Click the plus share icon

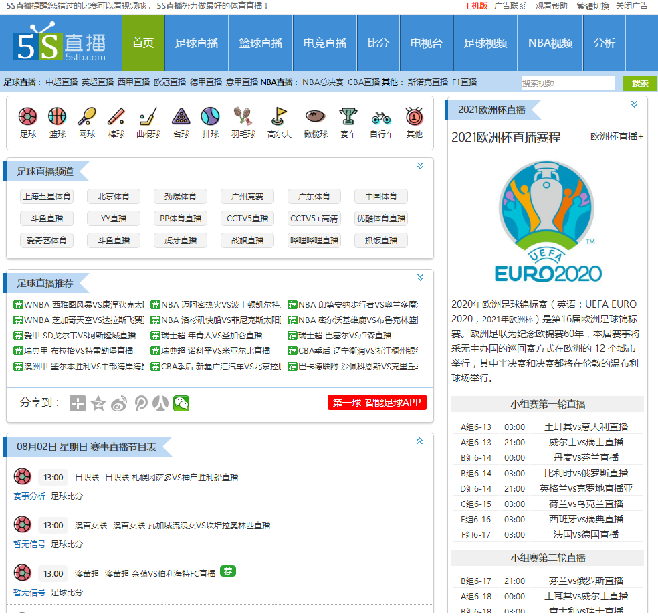[x=77, y=403]
